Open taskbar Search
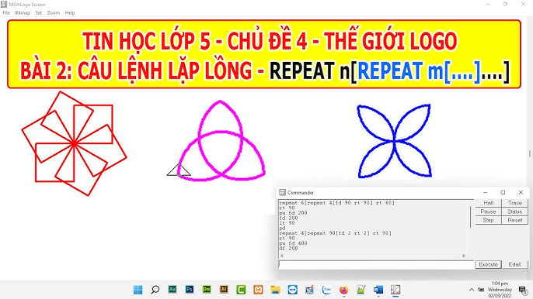 (155, 290)
